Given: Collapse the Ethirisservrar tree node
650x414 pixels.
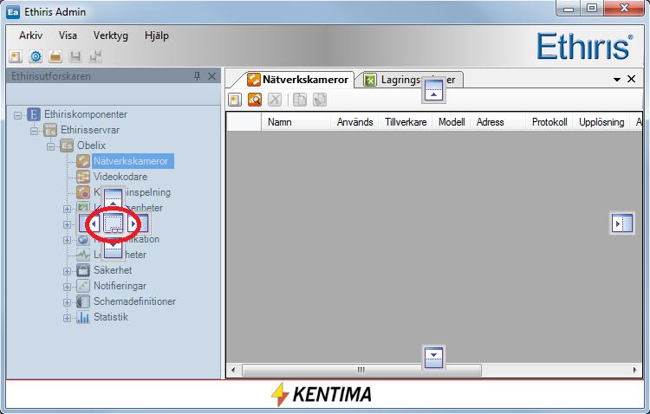Looking at the screenshot, I should (35, 131).
